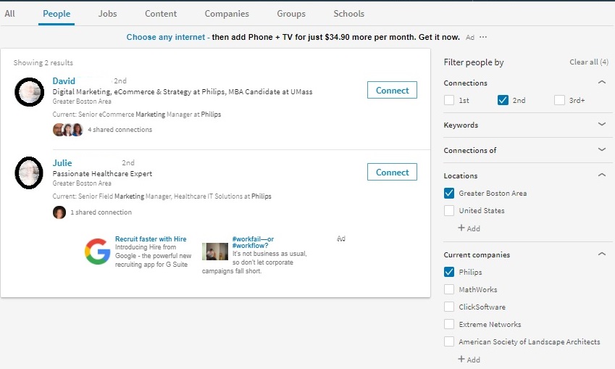
Task: Switch to the Jobs tab
Action: click(x=107, y=14)
